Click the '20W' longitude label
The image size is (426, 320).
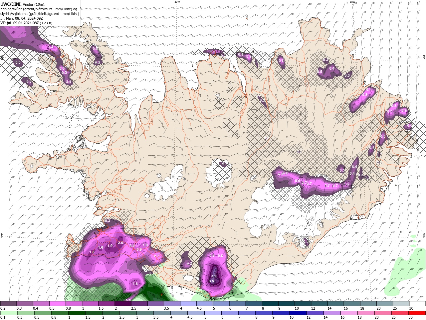click(177, 2)
